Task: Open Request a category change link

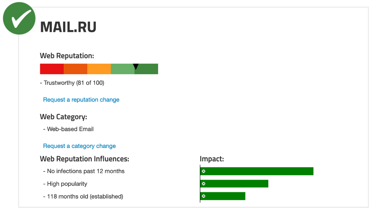Action: pos(79,146)
